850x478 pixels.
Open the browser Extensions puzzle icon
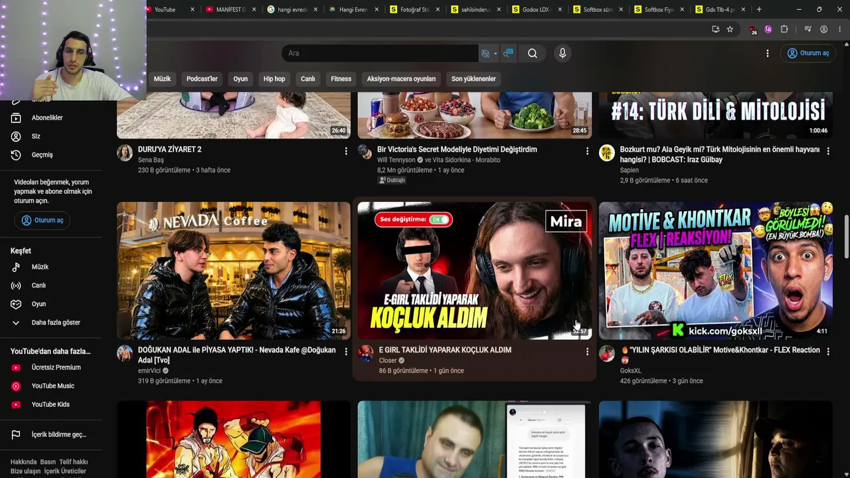pos(784,29)
